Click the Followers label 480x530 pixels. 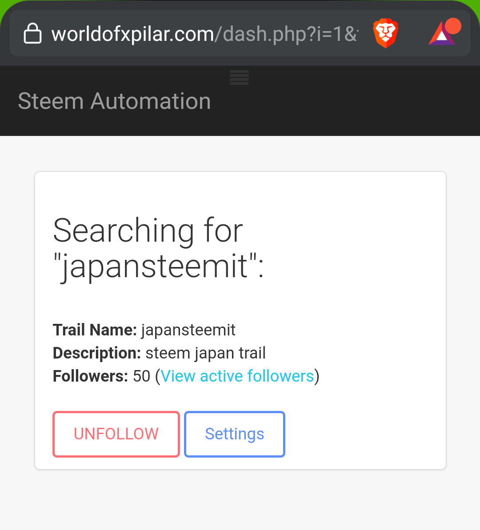[90, 376]
